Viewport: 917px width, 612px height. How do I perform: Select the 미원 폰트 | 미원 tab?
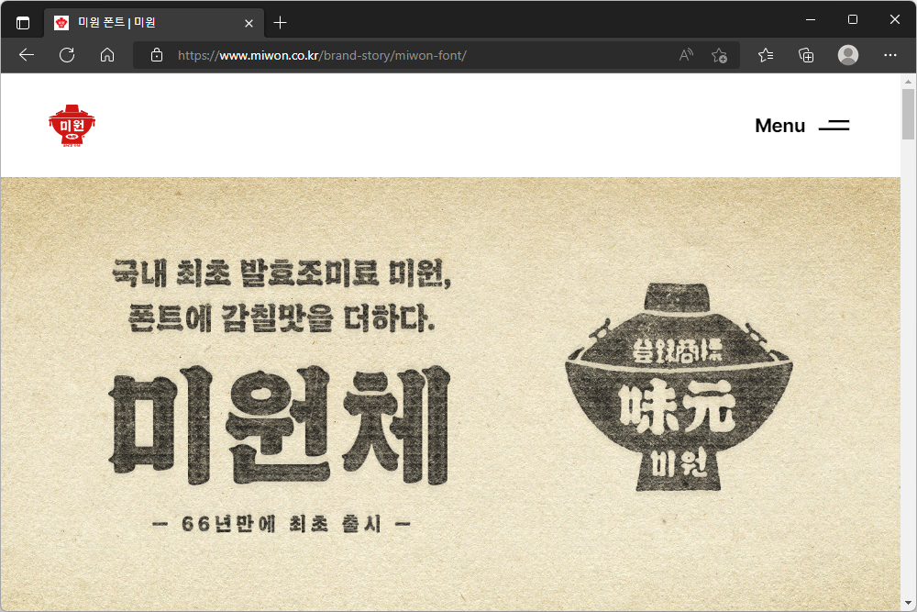pos(154,23)
